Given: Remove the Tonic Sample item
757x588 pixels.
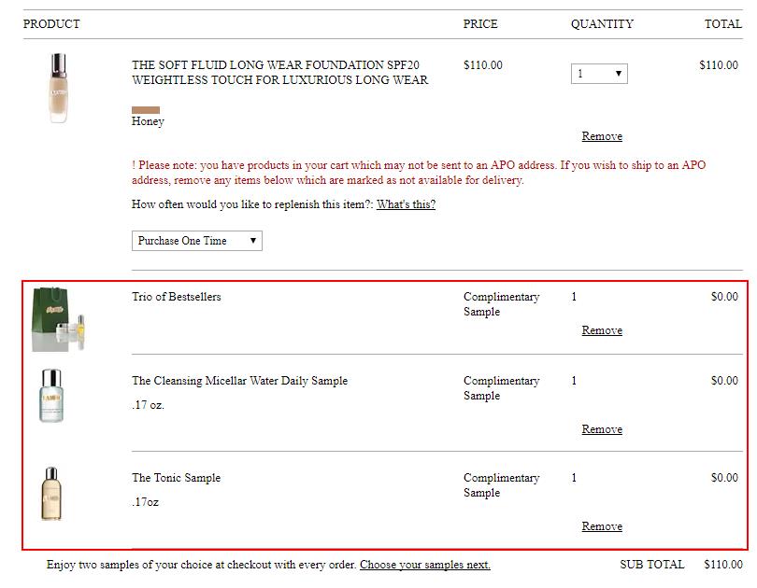Looking at the screenshot, I should click(602, 526).
